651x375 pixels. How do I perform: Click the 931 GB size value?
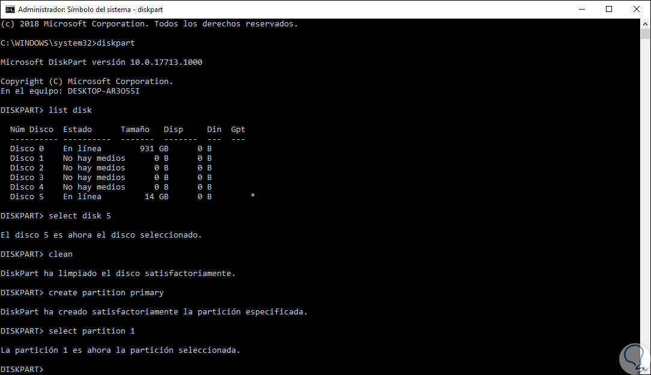154,149
